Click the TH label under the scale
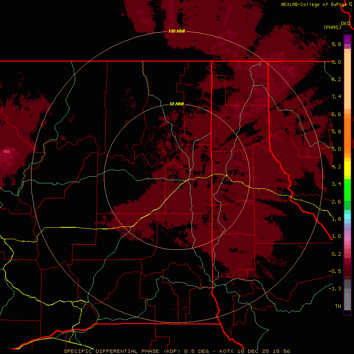The height and width of the screenshot is (354, 354). point(338,306)
